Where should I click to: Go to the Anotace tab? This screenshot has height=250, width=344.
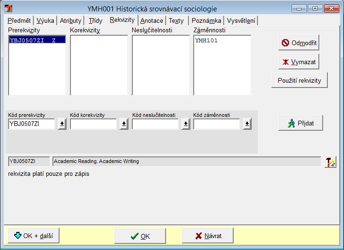point(151,20)
